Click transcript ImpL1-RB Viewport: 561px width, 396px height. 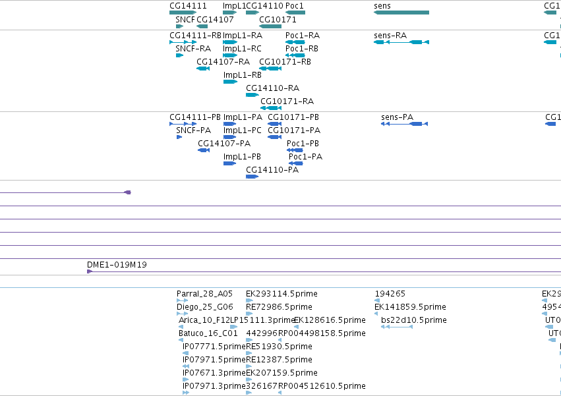230,82
